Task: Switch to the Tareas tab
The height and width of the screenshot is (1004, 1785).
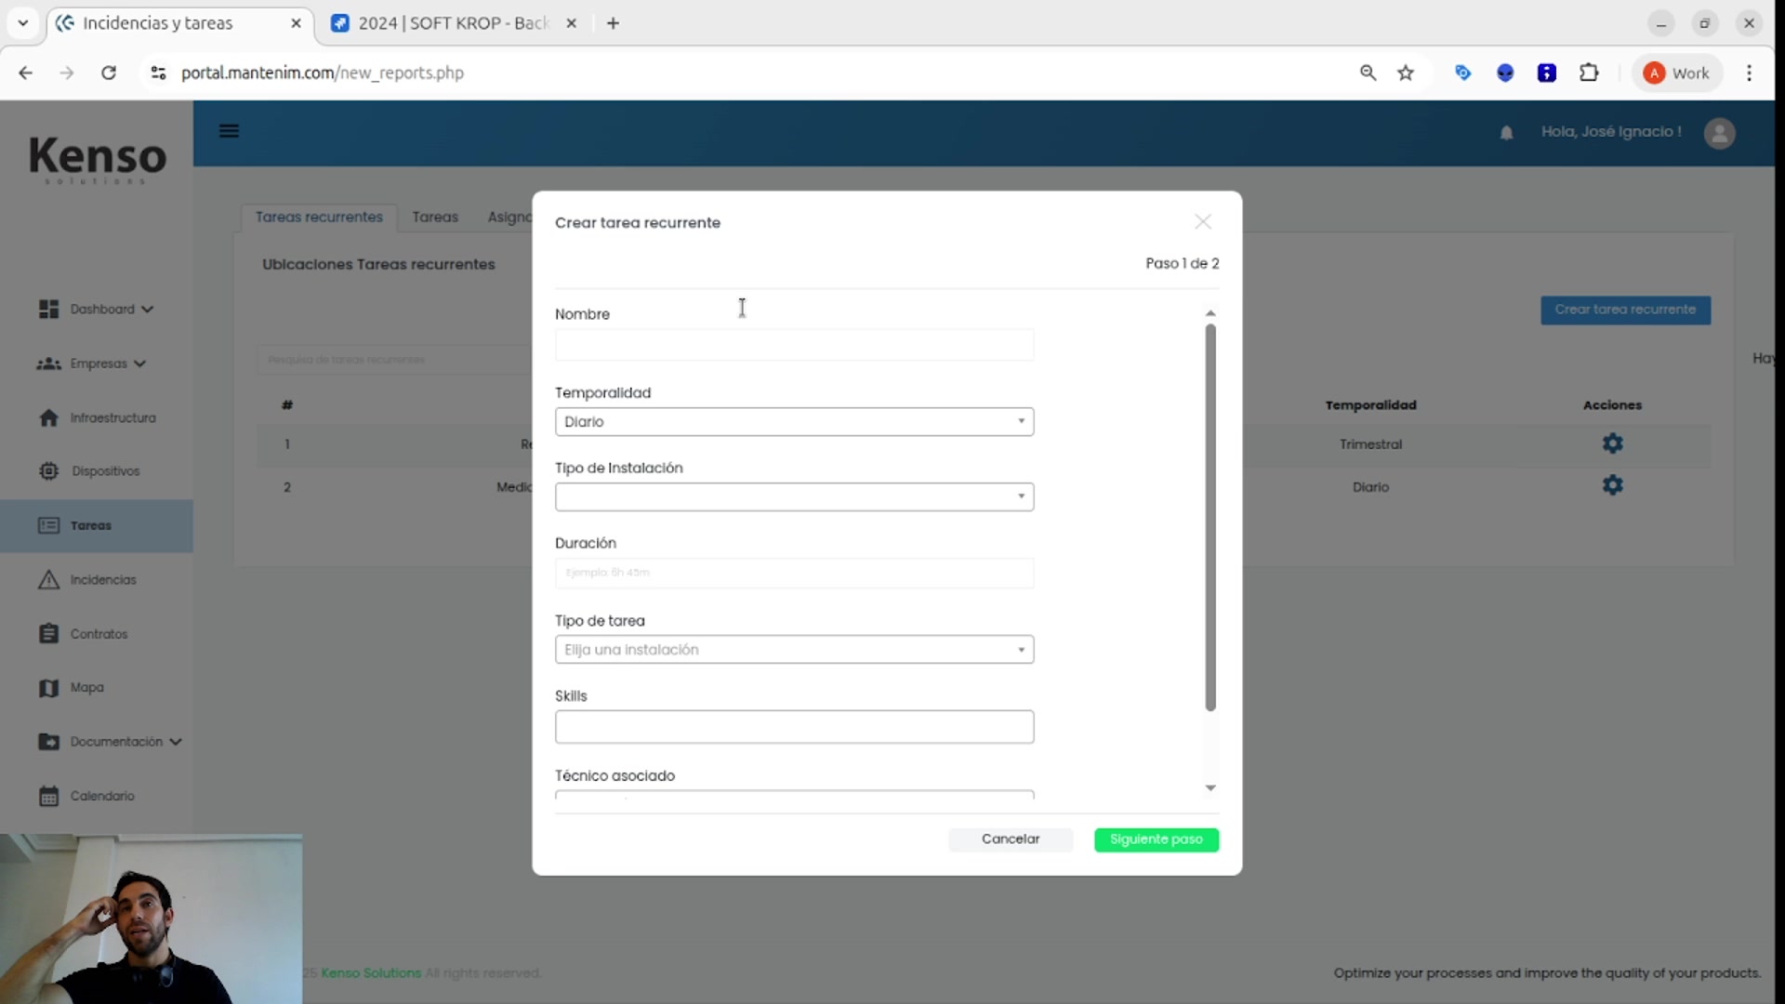Action: point(435,217)
